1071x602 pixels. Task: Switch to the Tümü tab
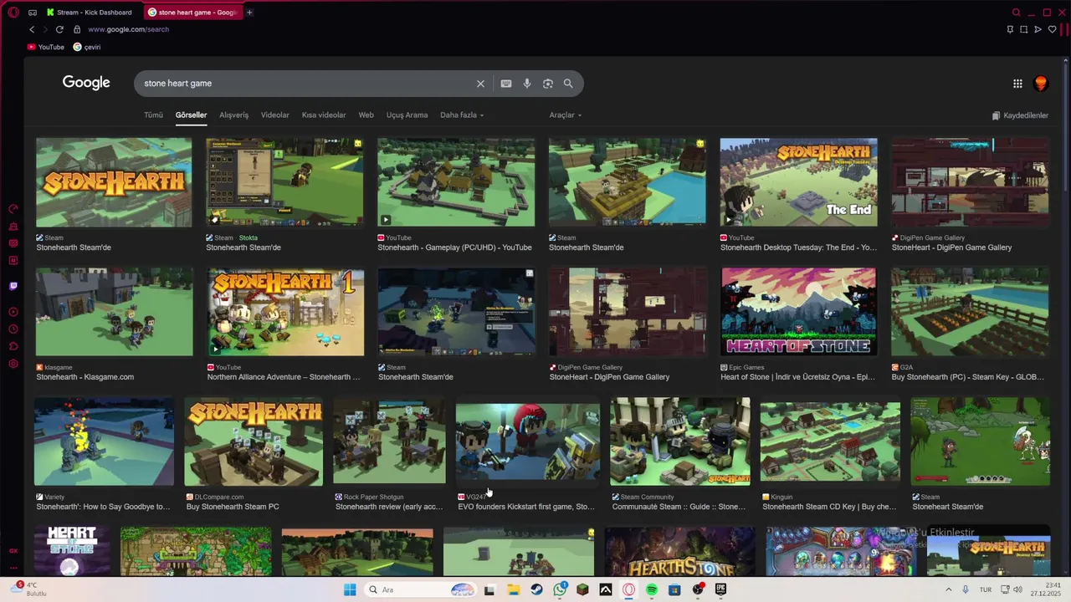tap(153, 115)
